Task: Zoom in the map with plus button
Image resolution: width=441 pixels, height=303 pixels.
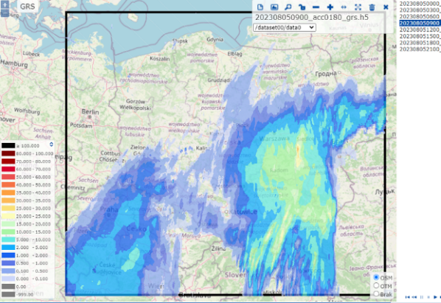Action: coord(4,4)
